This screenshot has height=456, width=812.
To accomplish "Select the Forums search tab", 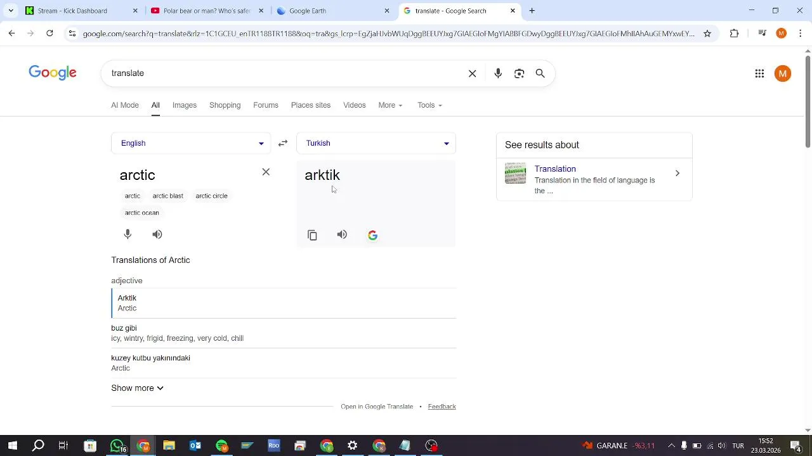I will click(x=266, y=105).
